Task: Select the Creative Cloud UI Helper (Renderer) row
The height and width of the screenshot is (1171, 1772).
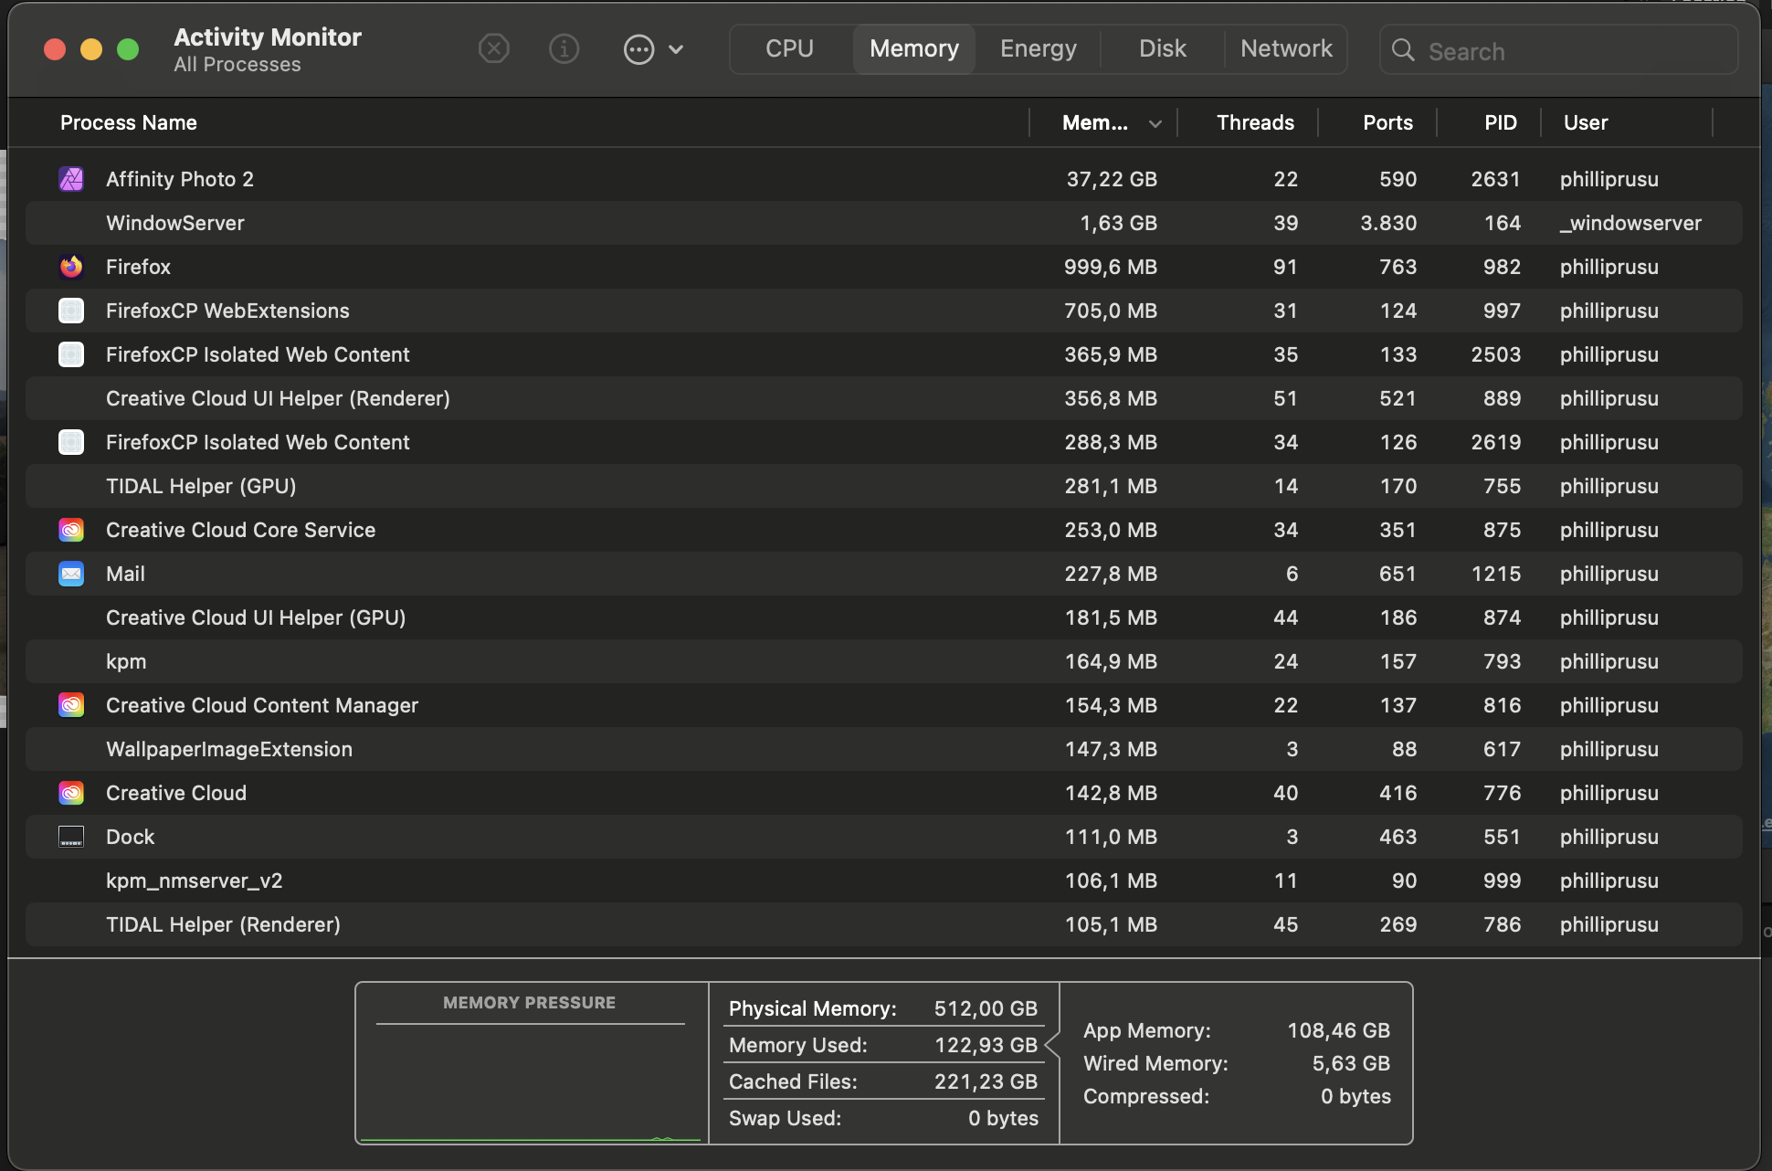Action: click(883, 398)
